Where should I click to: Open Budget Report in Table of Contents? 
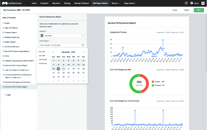9,42
